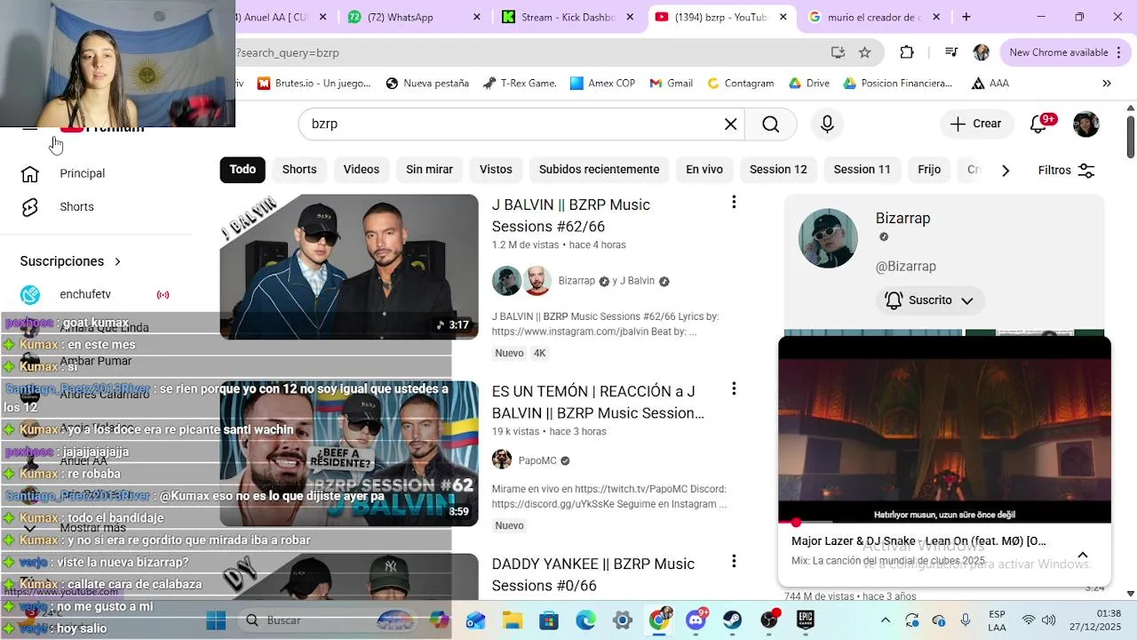Switch to the murio el creador Google tab
The image size is (1137, 640).
pyautogui.click(x=874, y=17)
